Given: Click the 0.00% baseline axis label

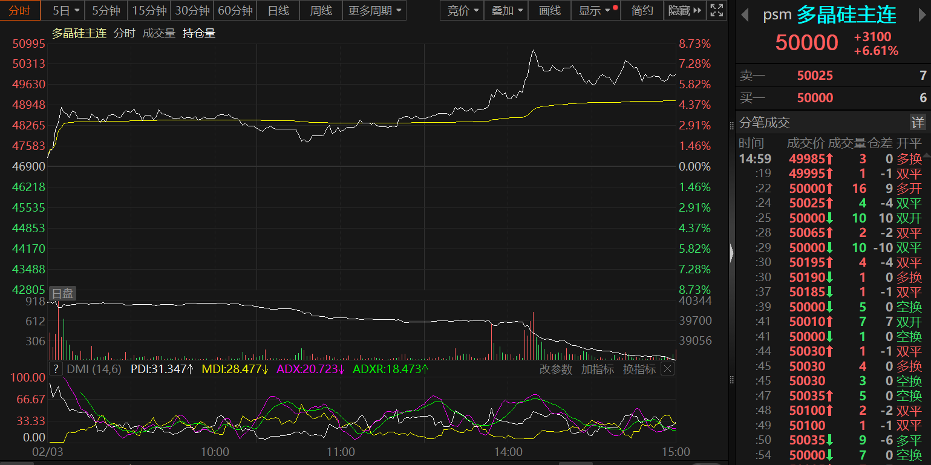Looking at the screenshot, I should [695, 166].
